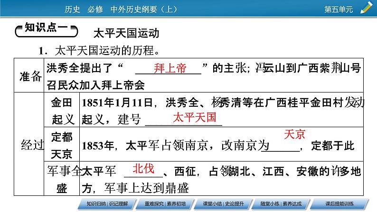Select the 课后提能训练 tab

pyautogui.click(x=339, y=204)
